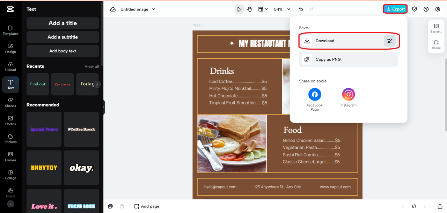
Task: Open View all recents link
Action: [91, 66]
